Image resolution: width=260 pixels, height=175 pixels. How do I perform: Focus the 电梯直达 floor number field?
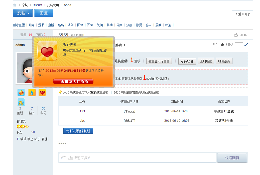click(239, 45)
